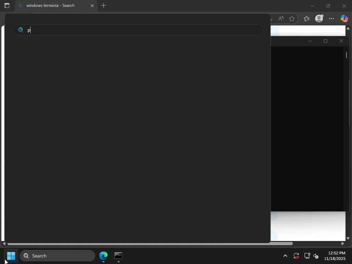Close the terminal window

(341, 41)
